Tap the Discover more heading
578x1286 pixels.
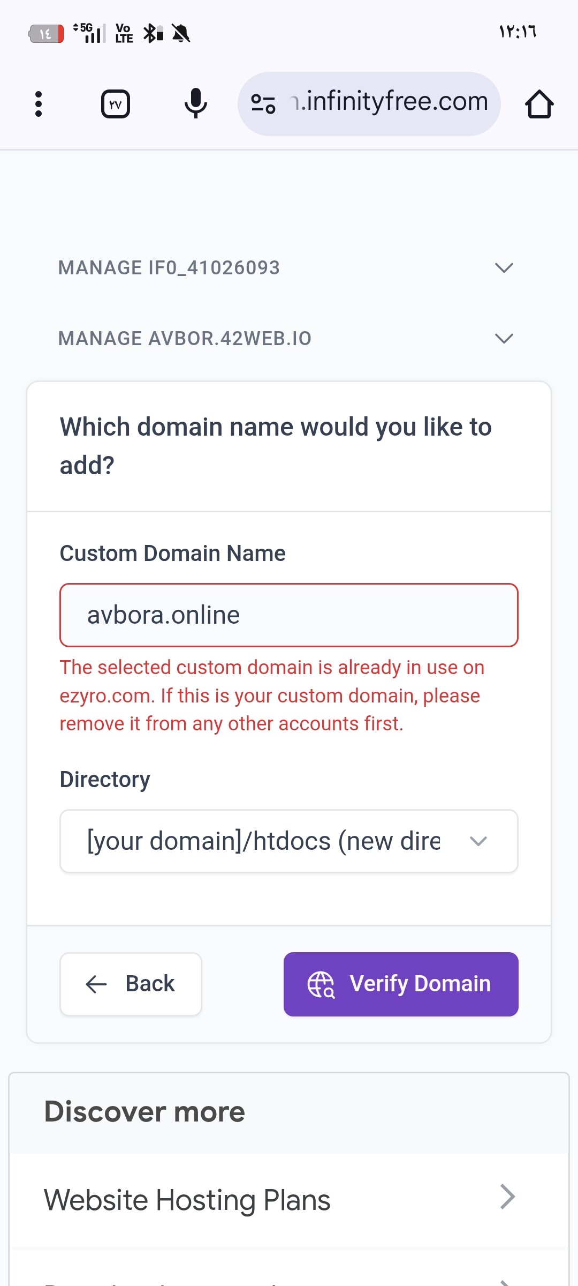click(x=144, y=1112)
